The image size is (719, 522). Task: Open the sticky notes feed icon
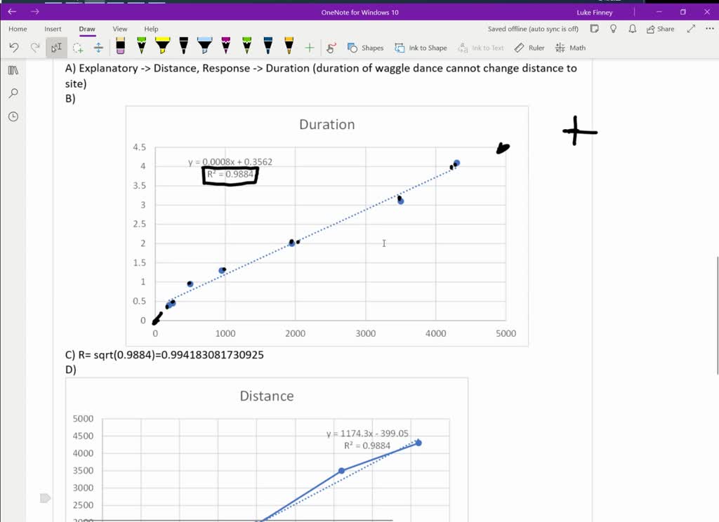coord(594,29)
